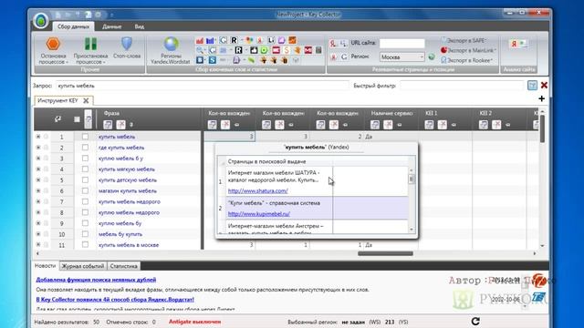
Task: Click the blue B icon in ribbon
Action: (x=201, y=59)
